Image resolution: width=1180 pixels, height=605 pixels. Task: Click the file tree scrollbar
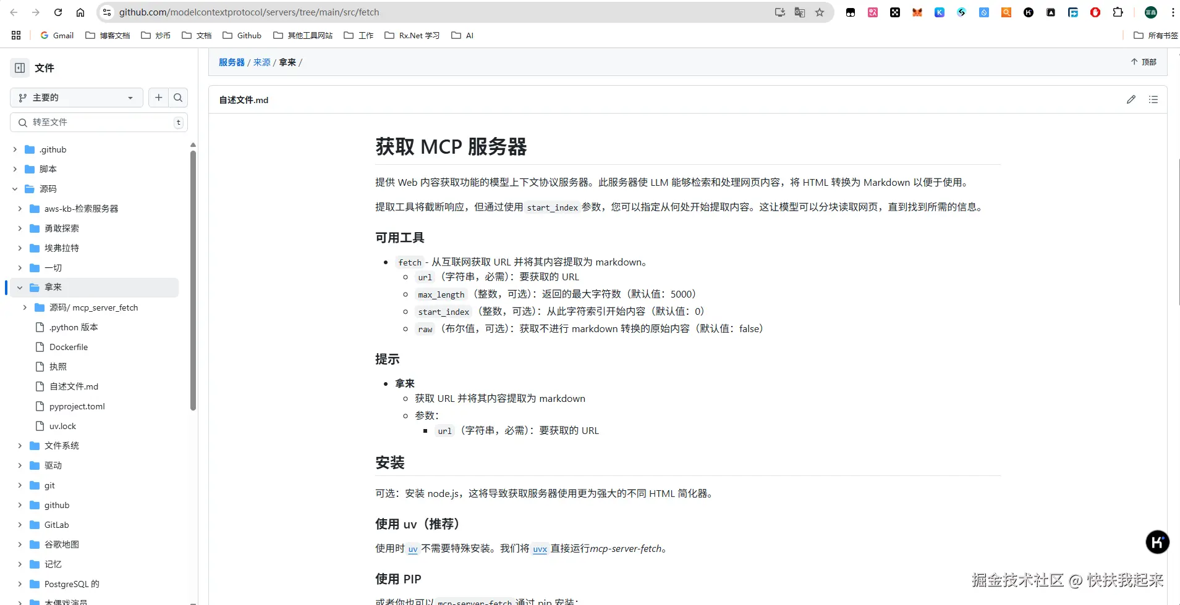pos(193,281)
